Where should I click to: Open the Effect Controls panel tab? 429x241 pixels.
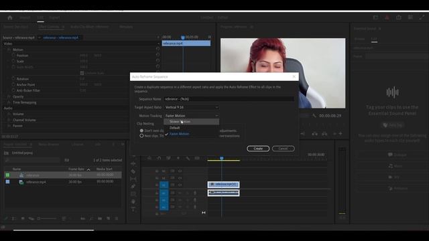(49, 27)
